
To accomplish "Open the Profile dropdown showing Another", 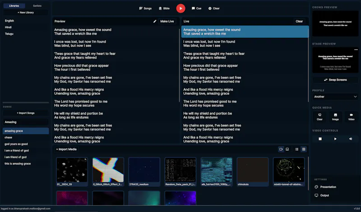I will point(335,97).
